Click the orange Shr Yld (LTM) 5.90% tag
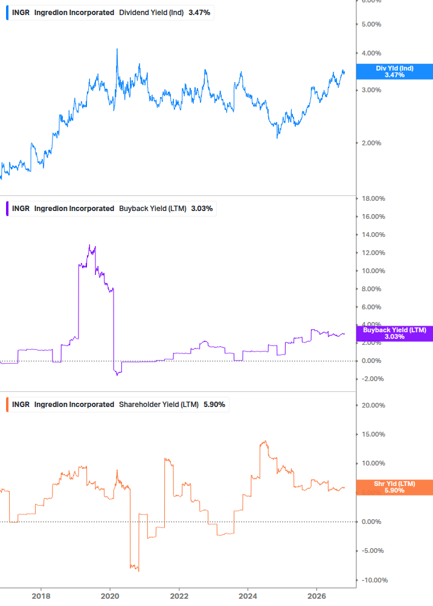433x606 pixels. [x=394, y=487]
